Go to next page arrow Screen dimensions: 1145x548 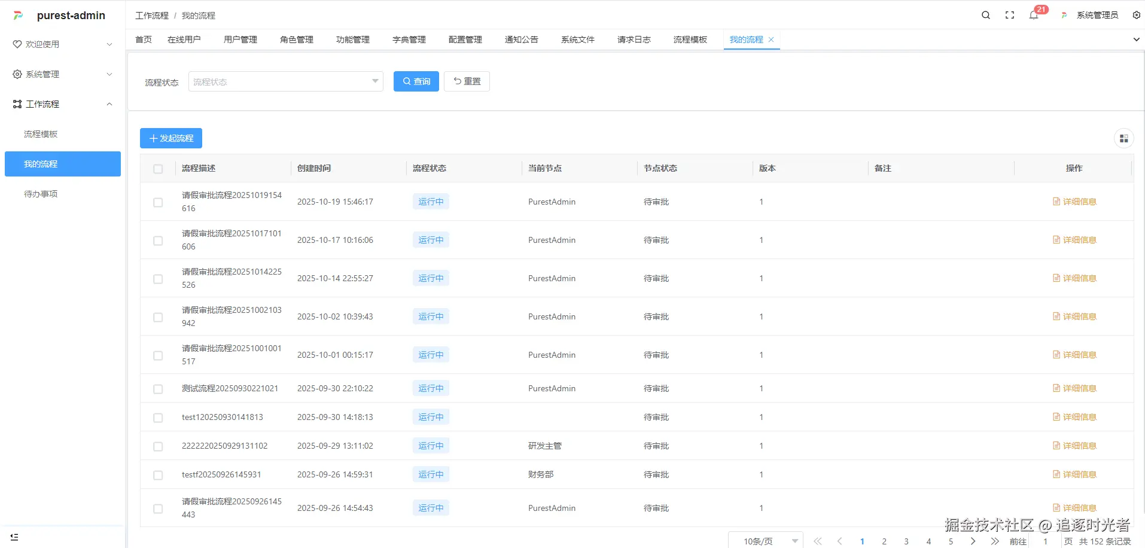pyautogui.click(x=973, y=541)
